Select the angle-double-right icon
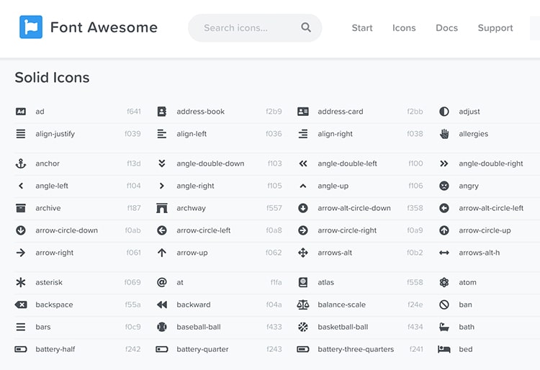The height and width of the screenshot is (370, 540). click(x=444, y=163)
